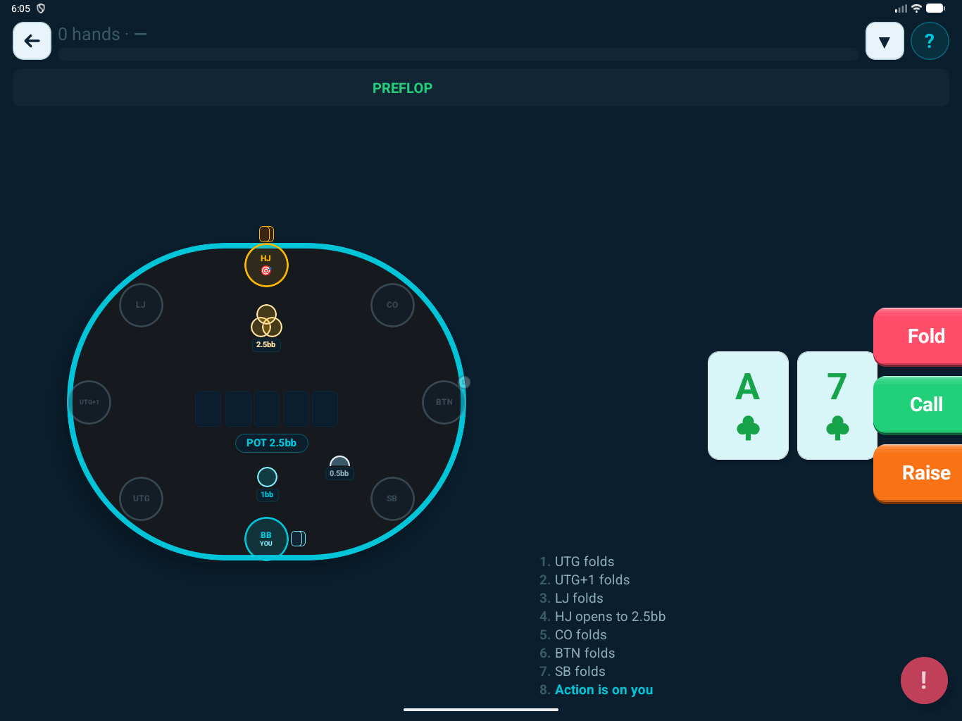Expand the triangle dropdown menu

pos(885,41)
